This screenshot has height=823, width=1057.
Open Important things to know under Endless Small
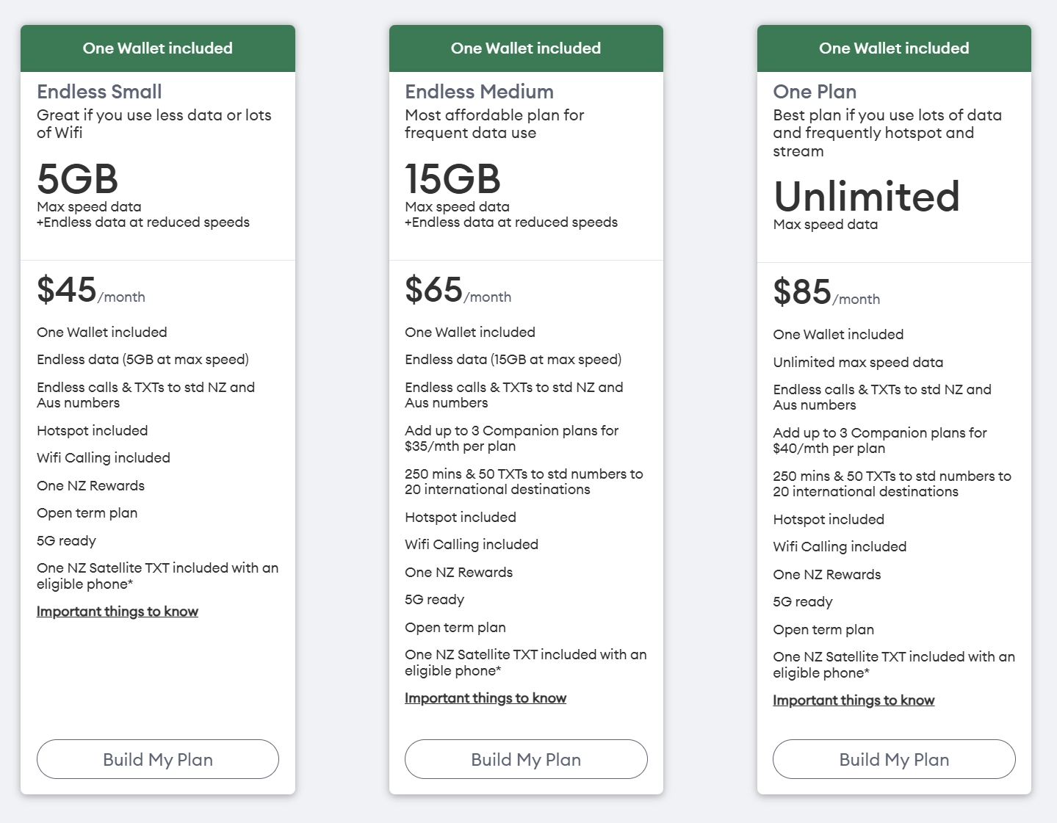pyautogui.click(x=118, y=612)
